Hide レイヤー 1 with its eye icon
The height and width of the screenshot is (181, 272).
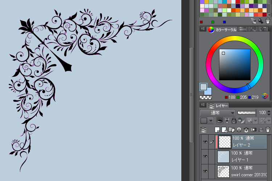[x=205, y=157]
